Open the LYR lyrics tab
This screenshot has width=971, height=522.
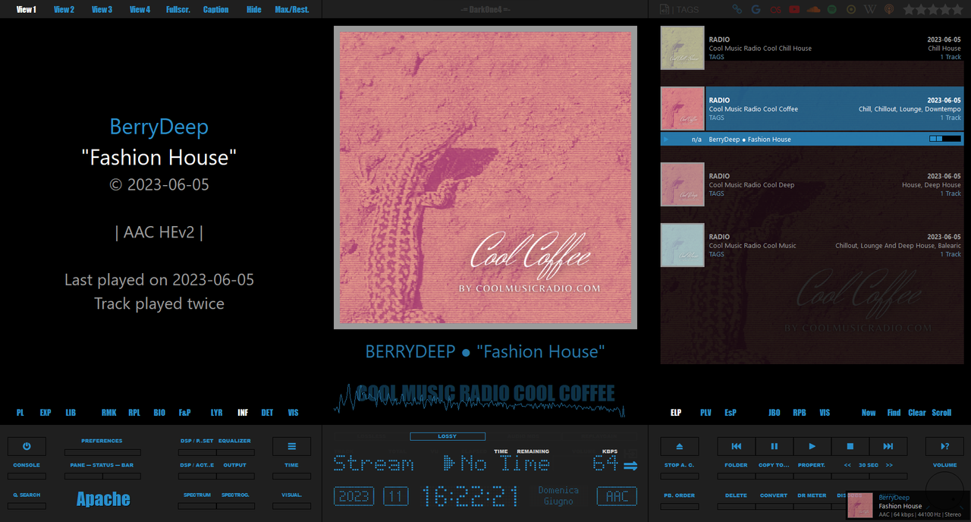pos(216,413)
